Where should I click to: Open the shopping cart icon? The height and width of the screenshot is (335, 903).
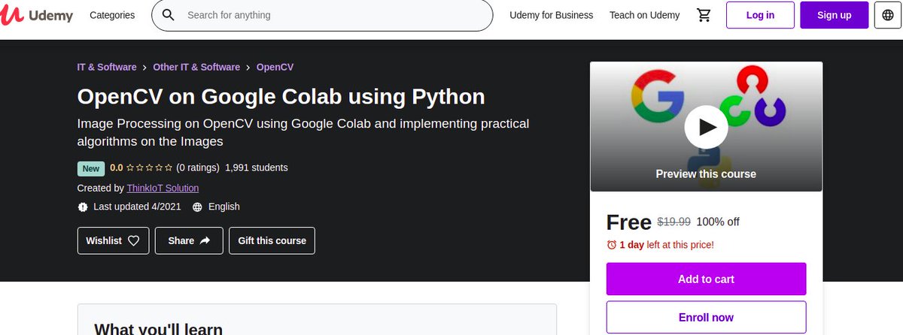pos(704,15)
